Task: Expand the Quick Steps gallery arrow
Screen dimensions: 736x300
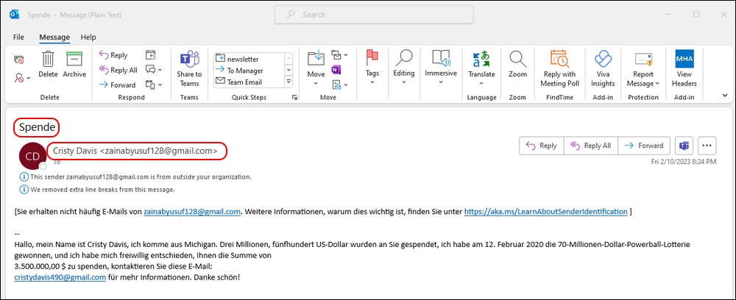Action: click(x=289, y=82)
